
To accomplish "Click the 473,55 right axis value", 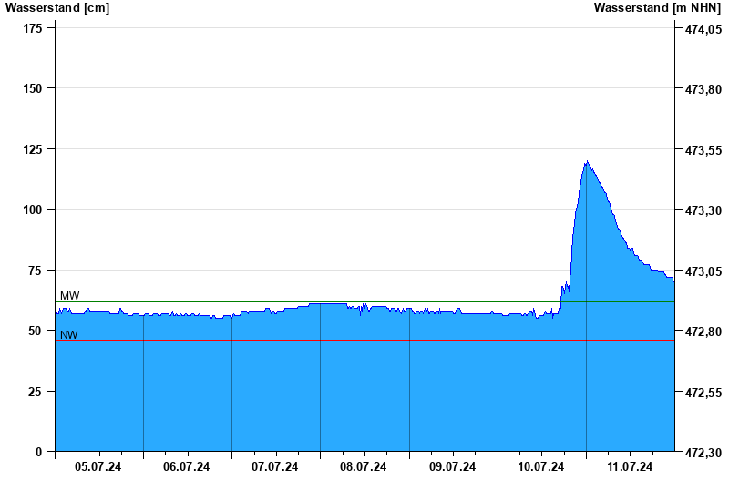I will pyautogui.click(x=703, y=150).
